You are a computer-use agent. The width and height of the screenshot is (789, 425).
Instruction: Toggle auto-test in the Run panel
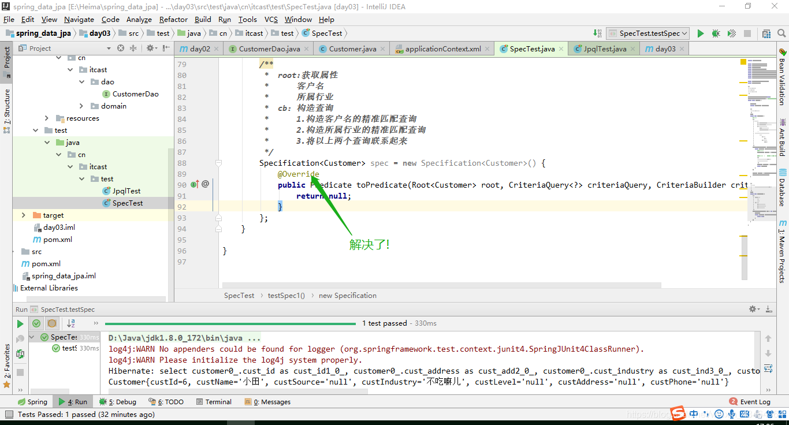coord(20,354)
